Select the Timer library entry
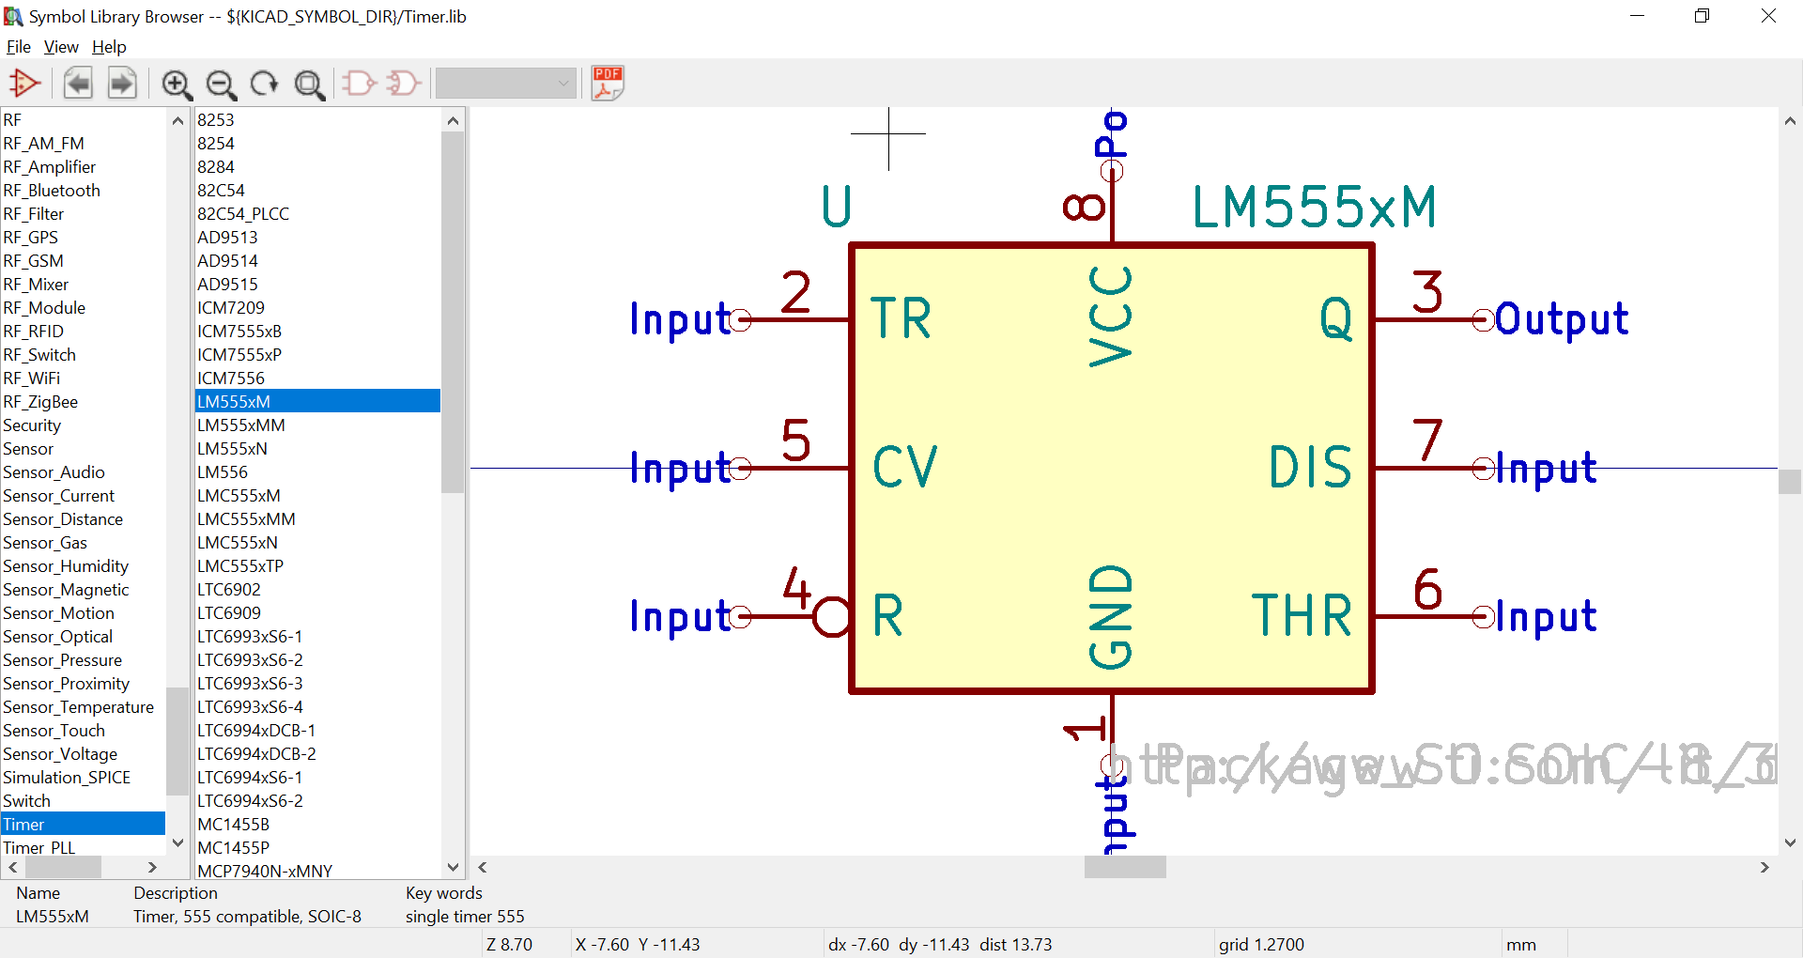Viewport: 1803px width, 958px height. click(x=84, y=825)
